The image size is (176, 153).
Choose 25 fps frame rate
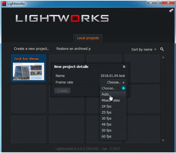click(113, 112)
